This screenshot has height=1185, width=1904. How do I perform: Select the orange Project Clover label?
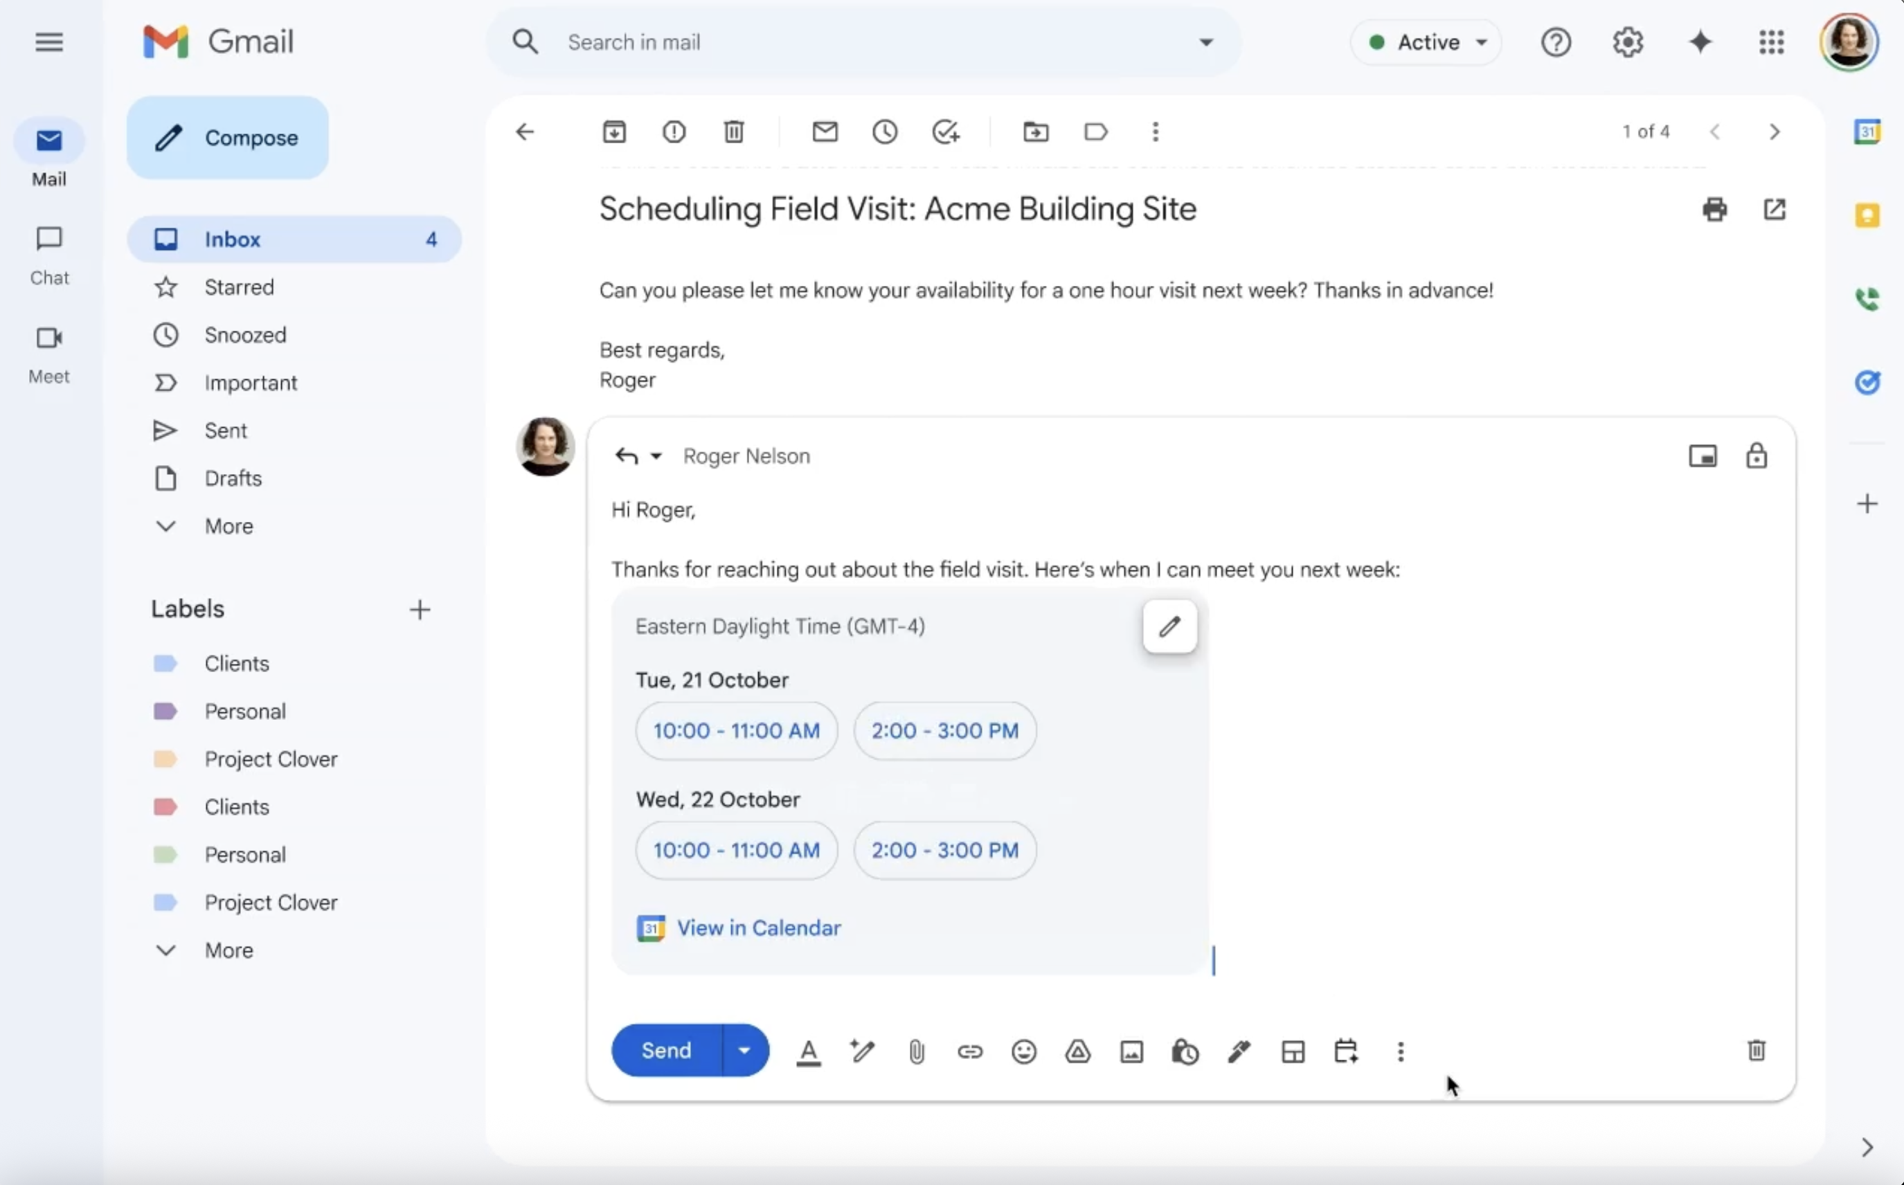tap(271, 759)
